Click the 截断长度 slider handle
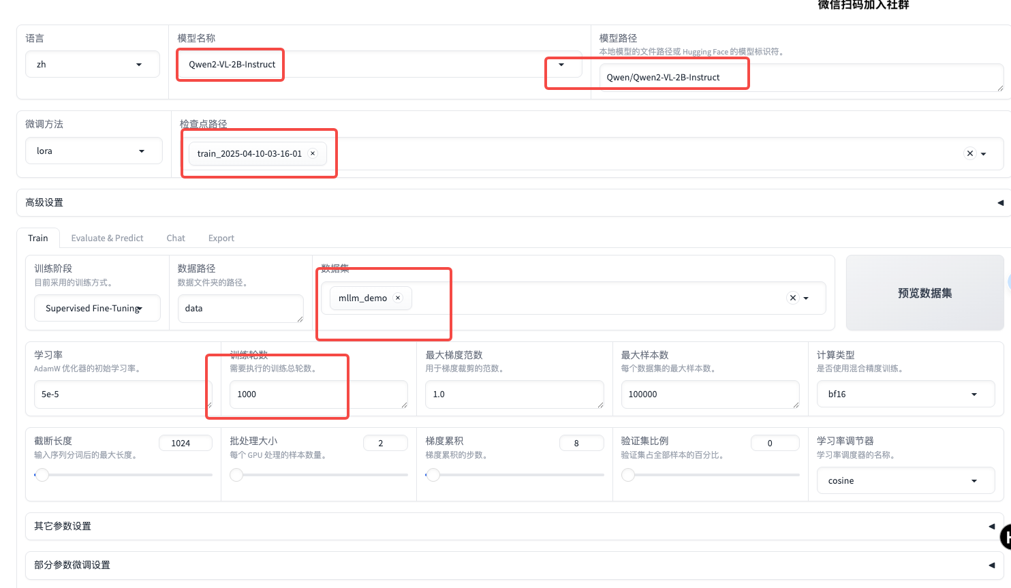The image size is (1011, 588). pos(42,474)
